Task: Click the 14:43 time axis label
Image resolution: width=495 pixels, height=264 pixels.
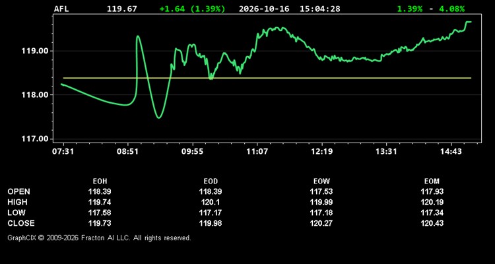Action: click(x=451, y=152)
